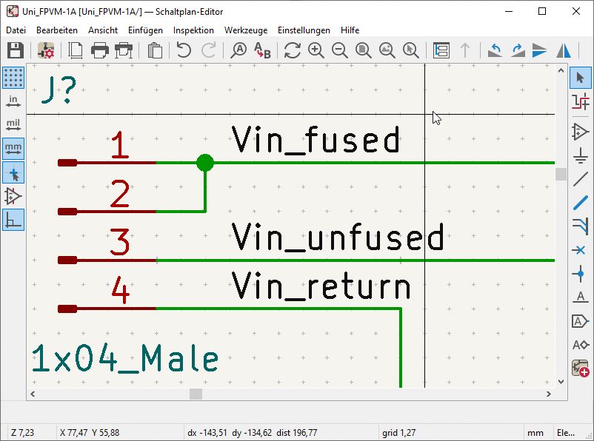Toggle grid display

coord(13,78)
